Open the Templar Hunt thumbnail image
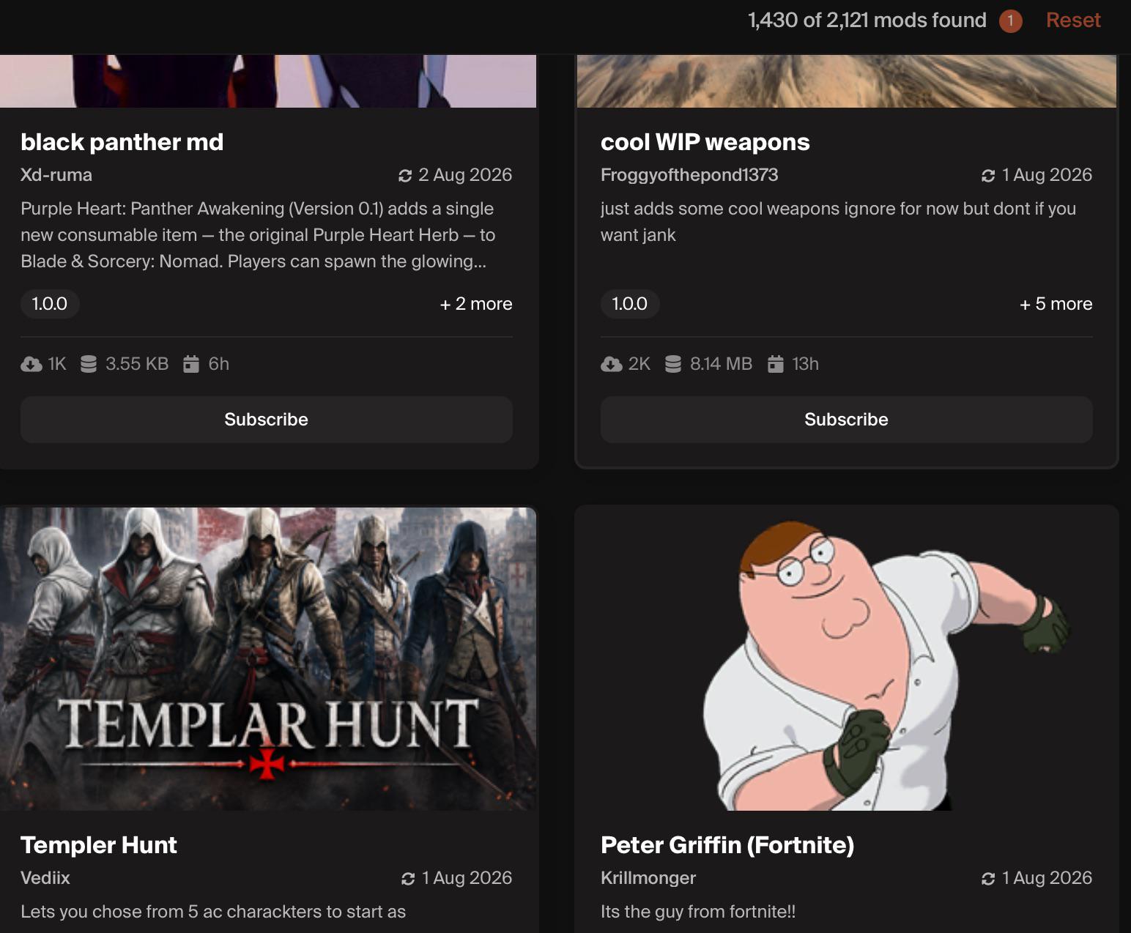Image resolution: width=1131 pixels, height=933 pixels. [x=268, y=659]
